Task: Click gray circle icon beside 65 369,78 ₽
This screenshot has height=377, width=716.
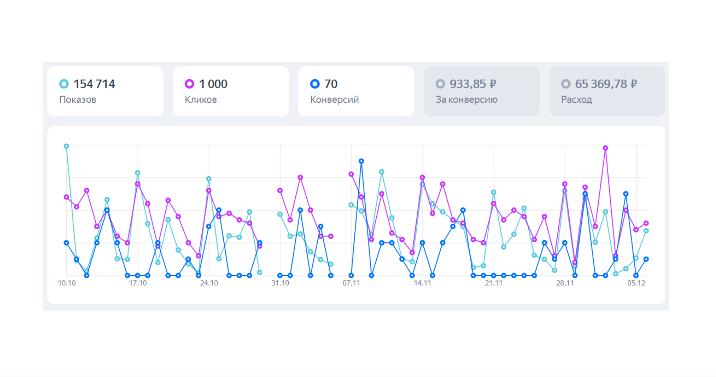Action: coord(566,84)
